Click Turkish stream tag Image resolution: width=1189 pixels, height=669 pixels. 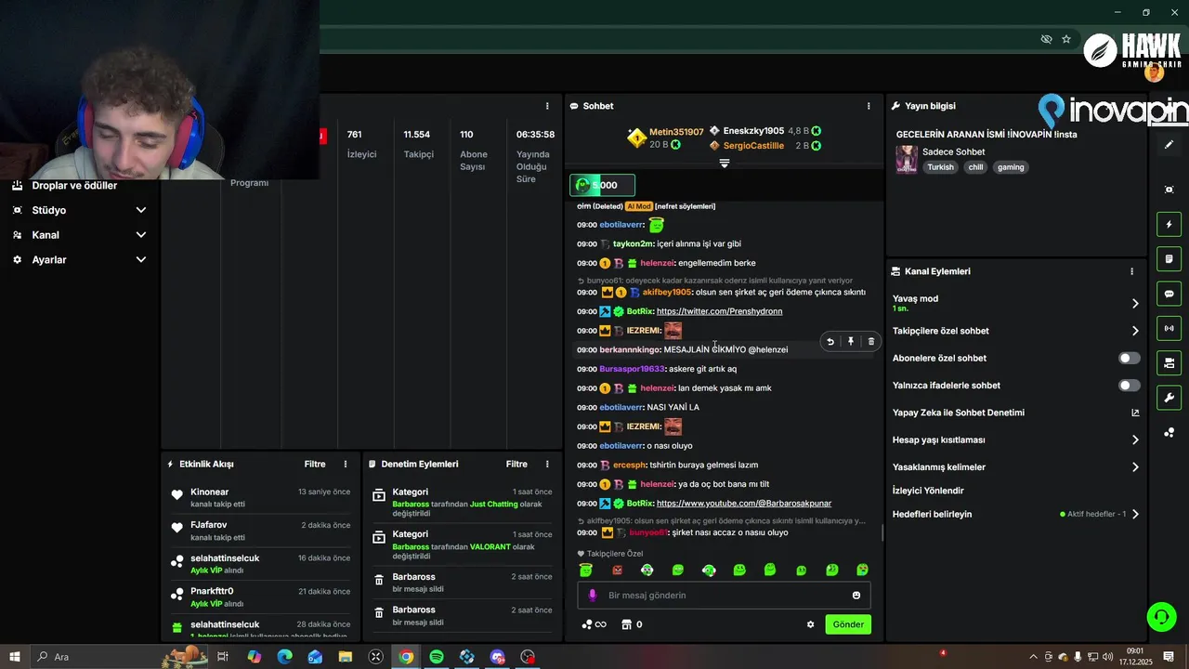pos(940,167)
